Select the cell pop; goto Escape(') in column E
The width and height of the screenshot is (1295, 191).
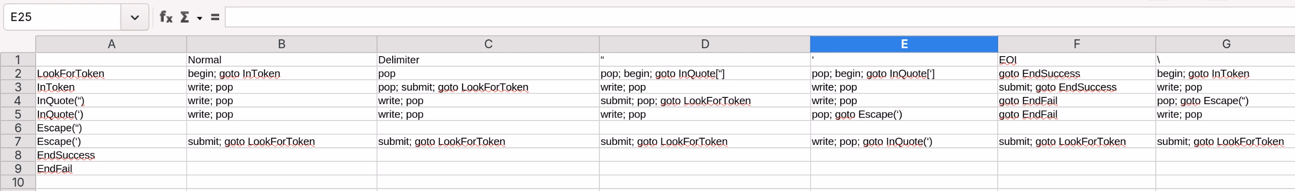904,114
